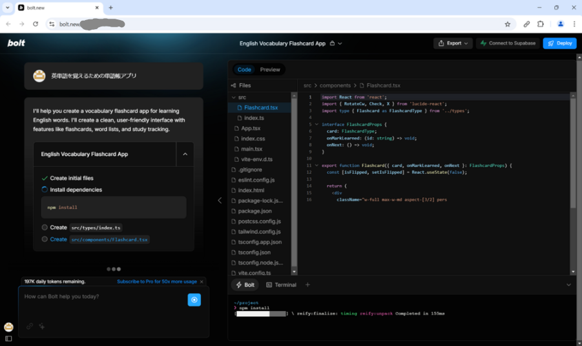Click the site info icon in address bar
Image resolution: width=582 pixels, height=346 pixels.
click(x=52, y=24)
